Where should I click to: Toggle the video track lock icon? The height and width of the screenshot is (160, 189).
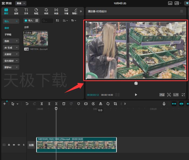tap(9, 145)
